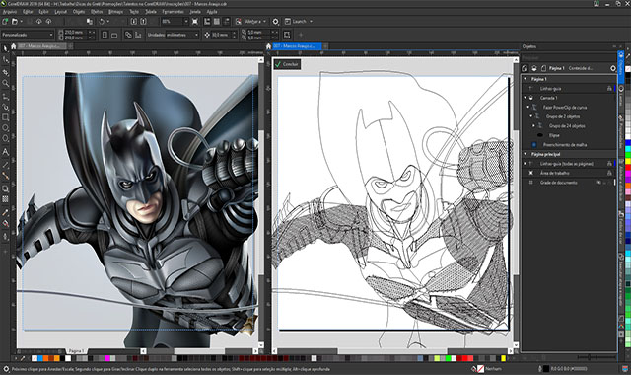Collapse Fazer PowerClip de curva node
The image size is (631, 375).
click(528, 108)
